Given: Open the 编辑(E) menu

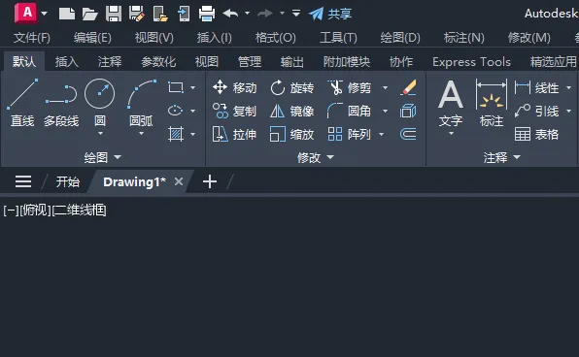Looking at the screenshot, I should click(92, 38).
